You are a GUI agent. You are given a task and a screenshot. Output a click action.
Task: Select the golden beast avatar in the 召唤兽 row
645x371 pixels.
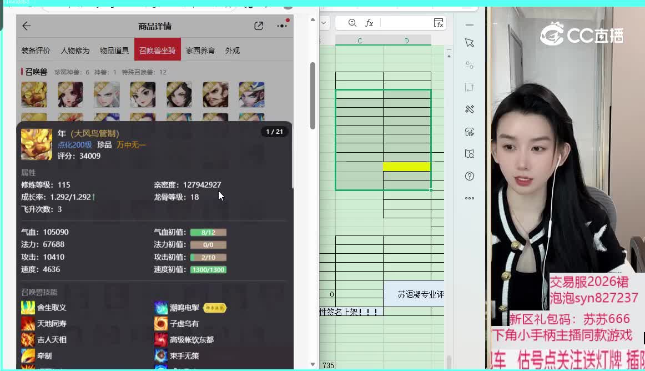[34, 94]
